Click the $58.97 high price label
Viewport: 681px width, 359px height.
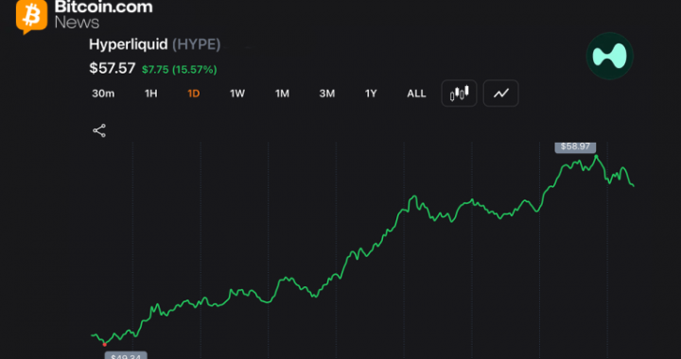[575, 146]
